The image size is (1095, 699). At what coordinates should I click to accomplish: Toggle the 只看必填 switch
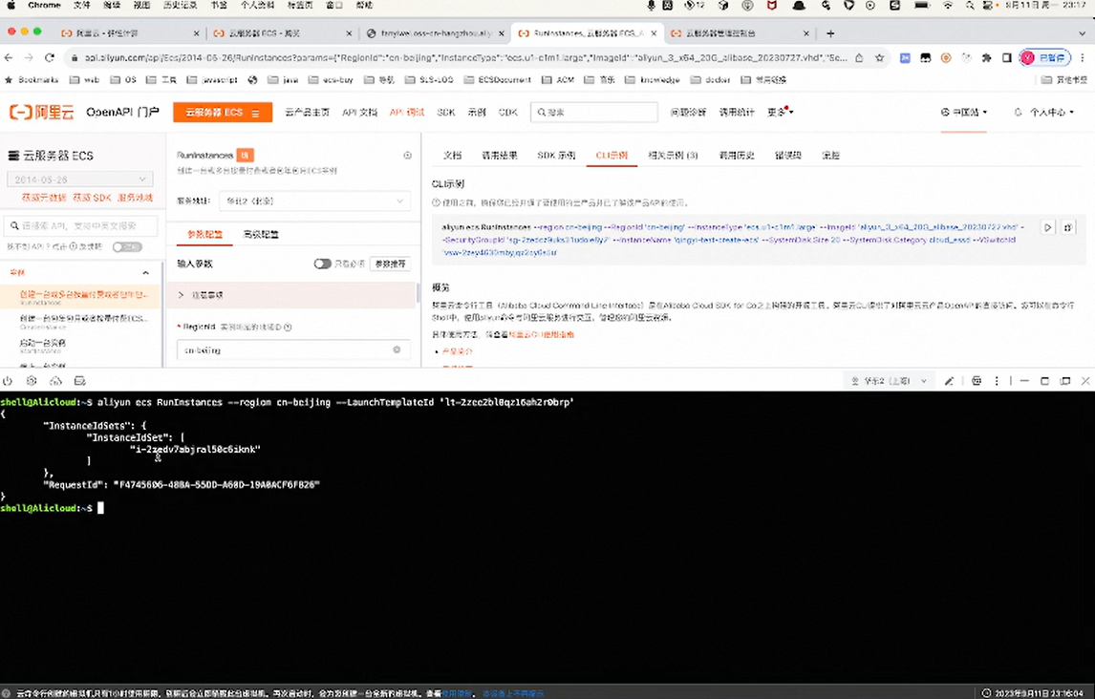[x=322, y=264]
